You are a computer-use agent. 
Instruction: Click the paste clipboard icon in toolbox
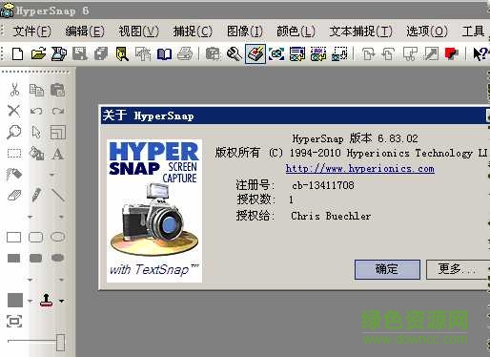(58, 90)
